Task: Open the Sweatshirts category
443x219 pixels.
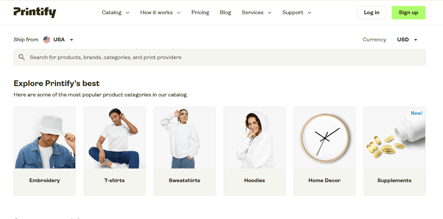Action: tap(185, 151)
